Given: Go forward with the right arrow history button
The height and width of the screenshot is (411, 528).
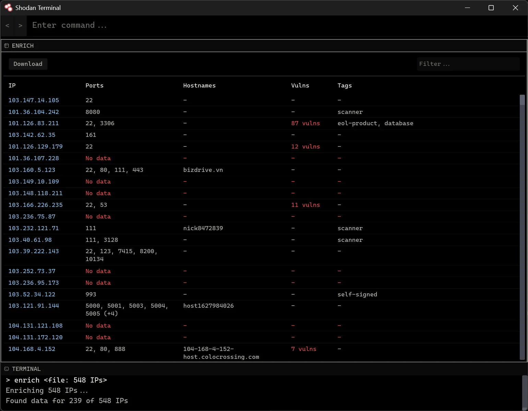Looking at the screenshot, I should (21, 26).
